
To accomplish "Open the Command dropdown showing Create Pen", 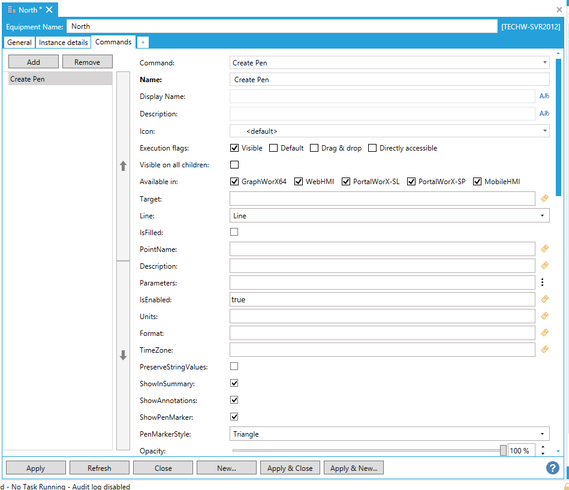I will pos(390,62).
